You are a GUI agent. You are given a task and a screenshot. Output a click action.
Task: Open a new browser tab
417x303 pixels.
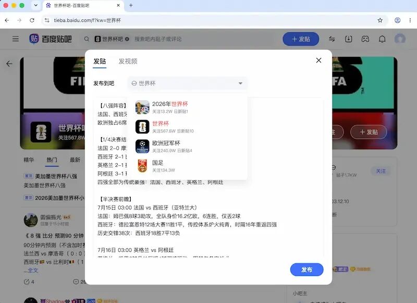pos(131,5)
